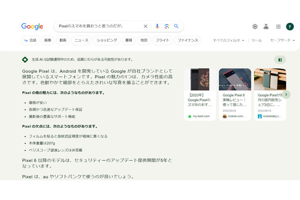300x200 pixels.
Task: Click the フィルムを貼ると指紋認証 bullet
Action: click(x=68, y=136)
